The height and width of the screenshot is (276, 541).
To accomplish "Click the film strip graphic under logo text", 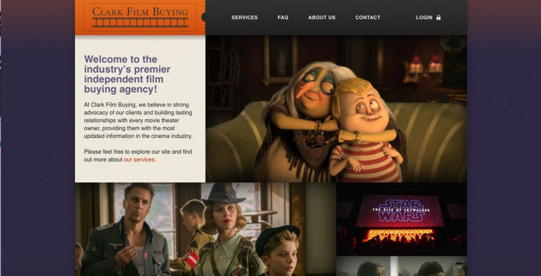I will click(140, 23).
